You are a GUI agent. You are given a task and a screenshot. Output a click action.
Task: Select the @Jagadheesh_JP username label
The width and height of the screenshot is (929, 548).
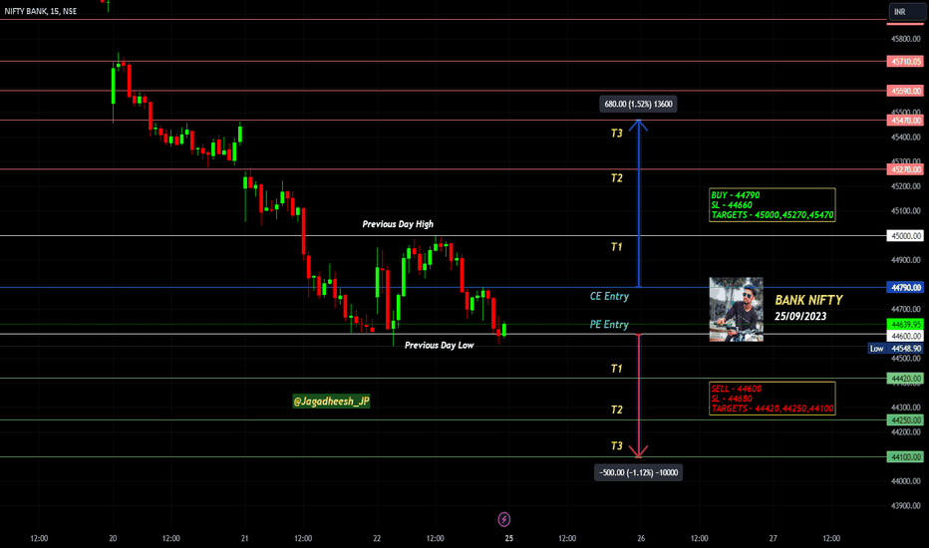click(331, 402)
